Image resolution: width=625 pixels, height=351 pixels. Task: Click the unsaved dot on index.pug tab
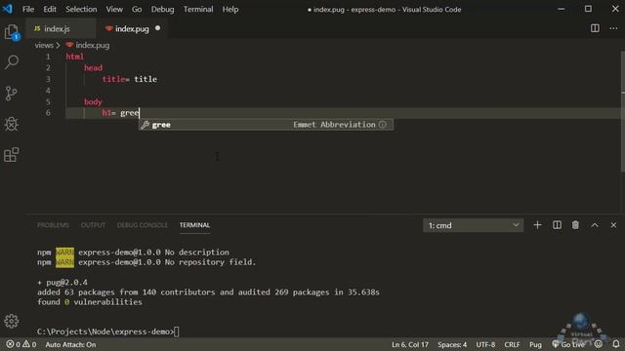(158, 28)
